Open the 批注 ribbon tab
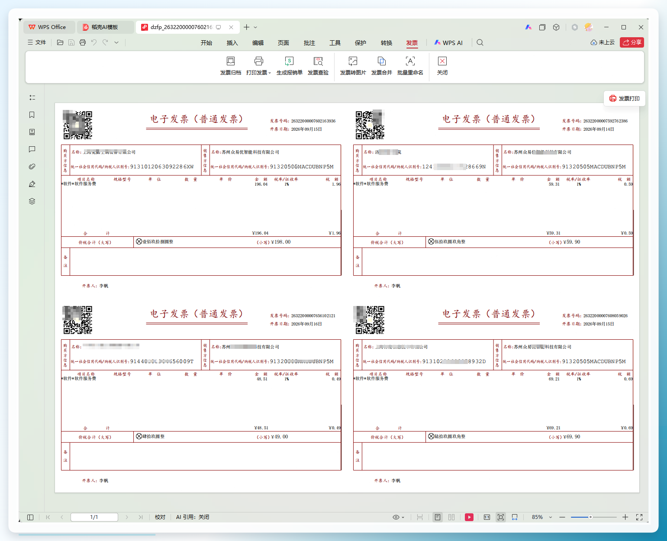Viewport: 667px width, 541px height. coord(309,43)
